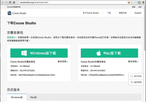Open 关于Cocos Studio nav item
Image resolution: width=146 pixels, height=102 pixels.
(91, 13)
